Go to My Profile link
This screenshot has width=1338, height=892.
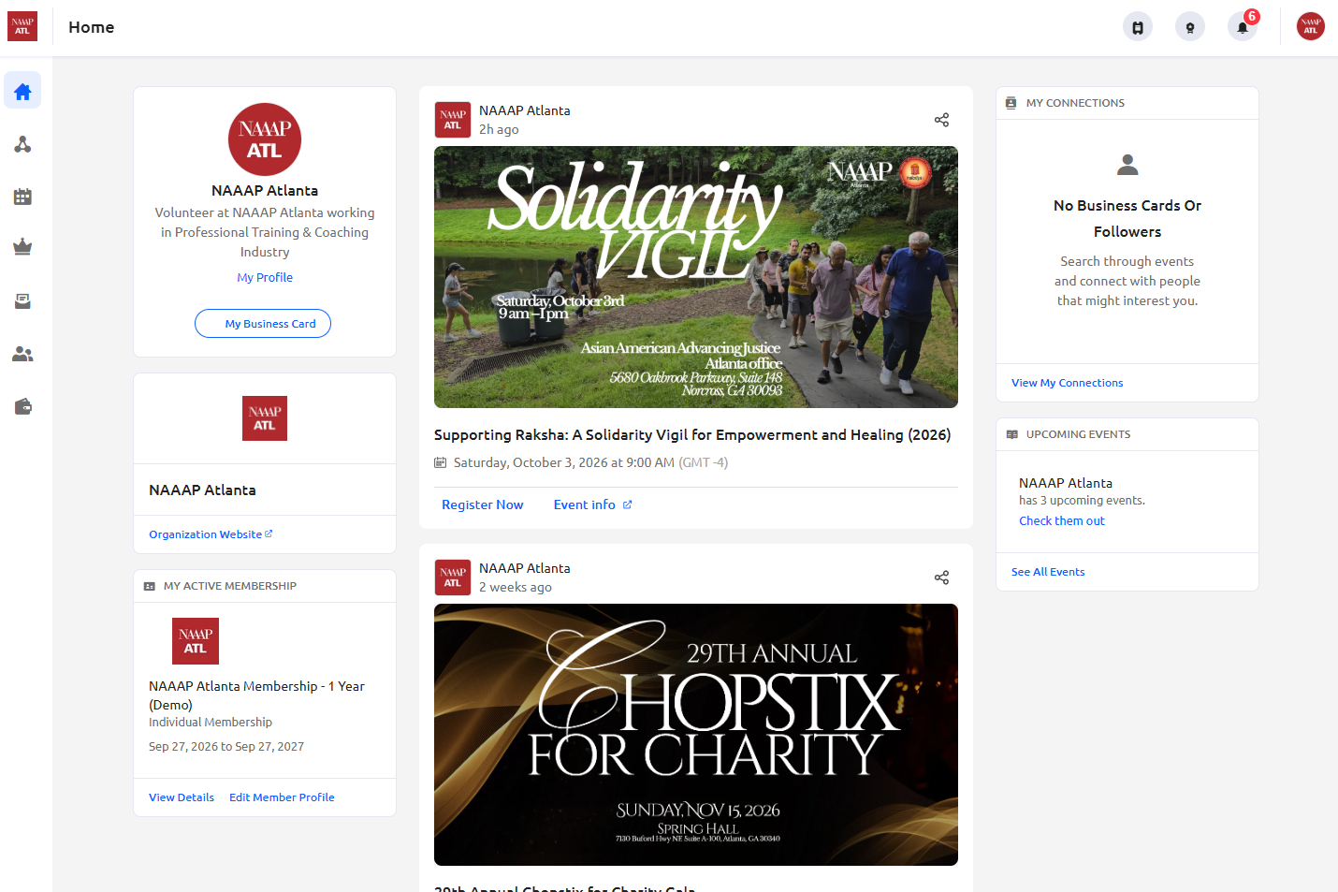point(265,277)
